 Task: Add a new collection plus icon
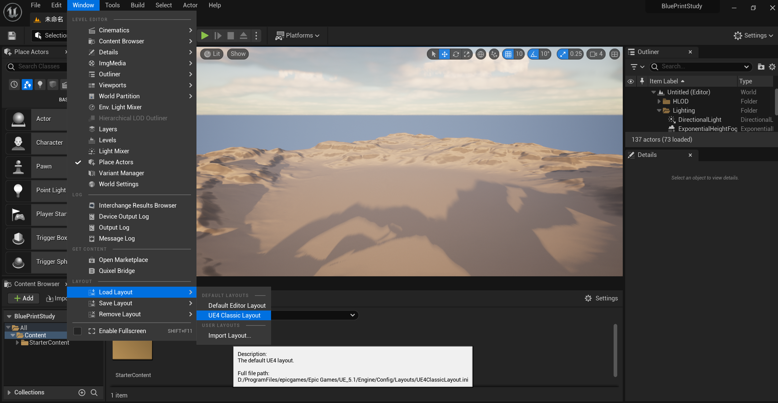click(82, 393)
